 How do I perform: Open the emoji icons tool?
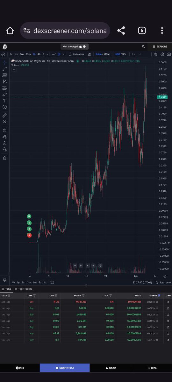[x=4, y=107]
